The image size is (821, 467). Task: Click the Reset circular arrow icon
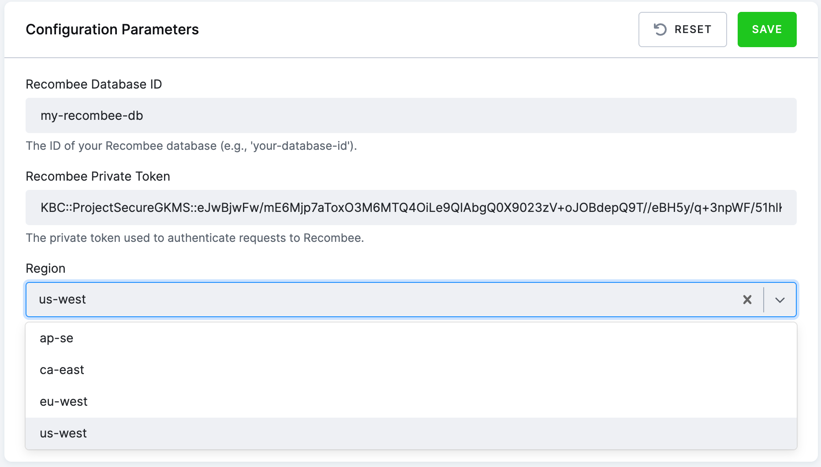(x=660, y=30)
